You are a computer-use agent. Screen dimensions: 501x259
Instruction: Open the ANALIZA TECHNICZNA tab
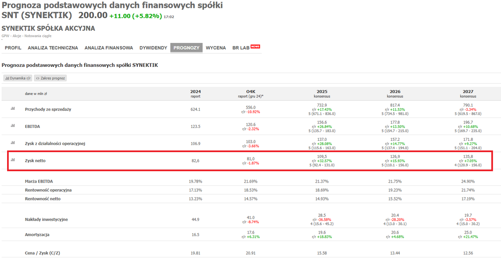(x=53, y=48)
